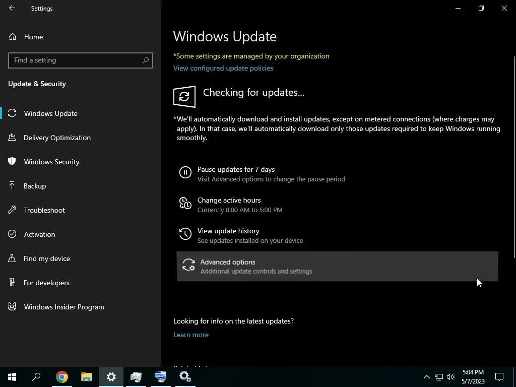This screenshot has width=516, height=387.
Task: Click the pause icon beside Pause updates
Action: pyautogui.click(x=185, y=172)
